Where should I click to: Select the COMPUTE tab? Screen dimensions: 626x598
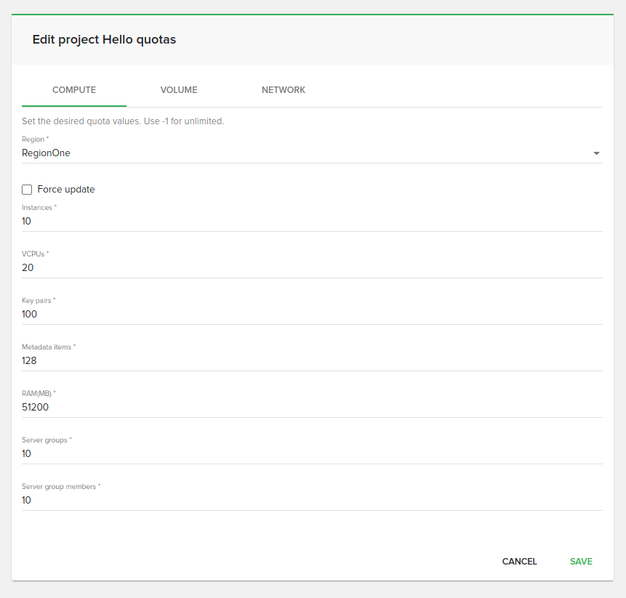(73, 89)
